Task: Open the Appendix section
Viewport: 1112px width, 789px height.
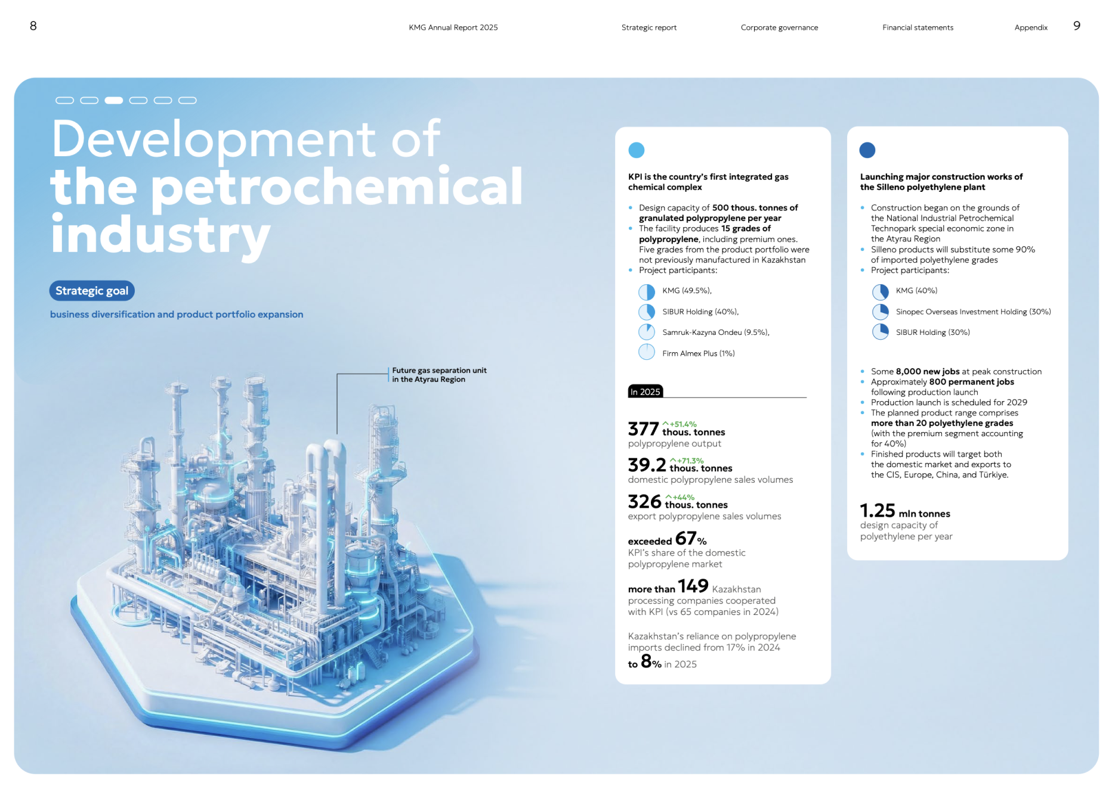Action: point(1031,27)
